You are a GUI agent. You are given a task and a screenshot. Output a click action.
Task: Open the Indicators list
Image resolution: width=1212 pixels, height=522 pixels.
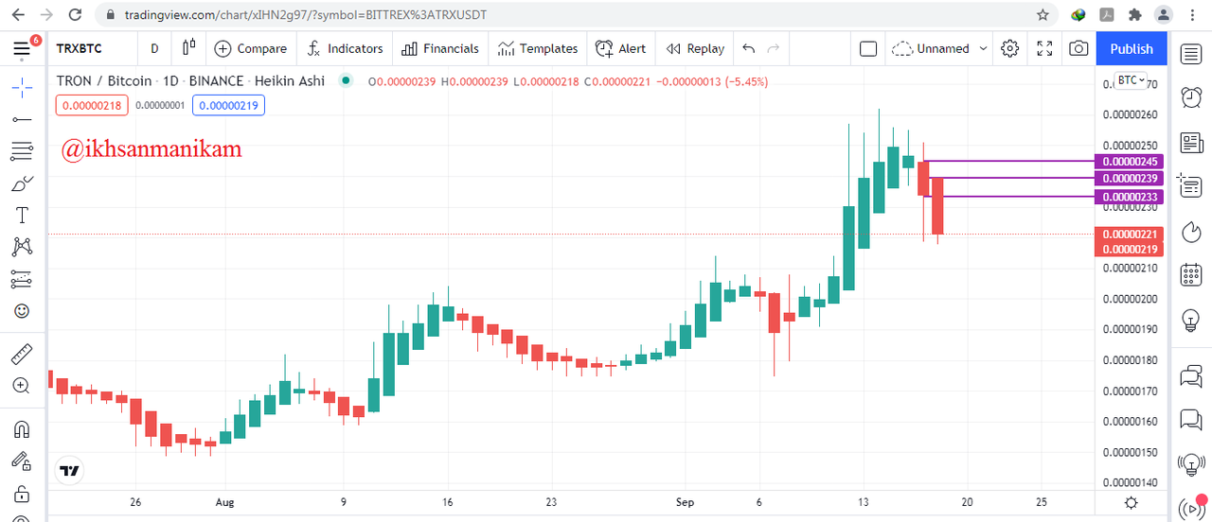344,48
